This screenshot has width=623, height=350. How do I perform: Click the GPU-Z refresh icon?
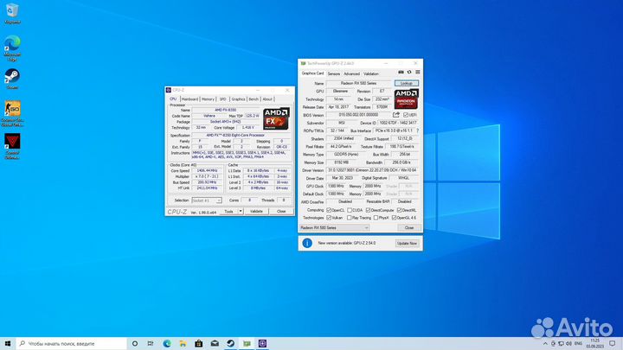pyautogui.click(x=409, y=73)
